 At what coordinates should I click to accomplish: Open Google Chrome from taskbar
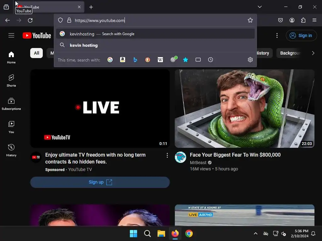189,233
